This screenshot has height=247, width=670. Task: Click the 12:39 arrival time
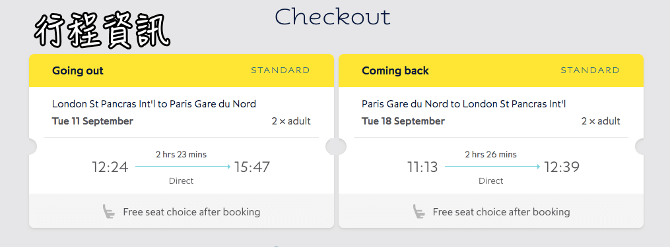point(562,167)
